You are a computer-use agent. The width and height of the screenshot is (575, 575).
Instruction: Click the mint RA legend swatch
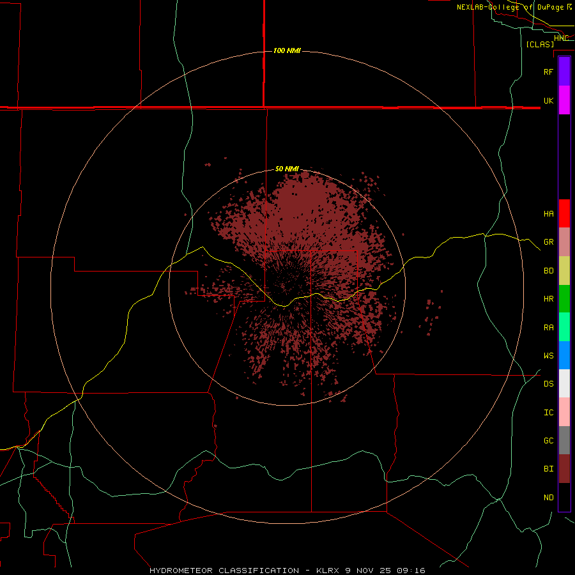pyautogui.click(x=564, y=327)
